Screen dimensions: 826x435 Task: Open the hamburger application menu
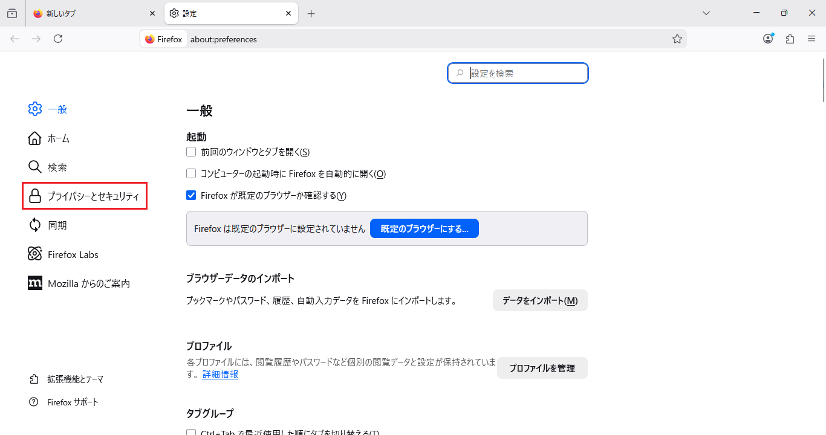click(811, 39)
